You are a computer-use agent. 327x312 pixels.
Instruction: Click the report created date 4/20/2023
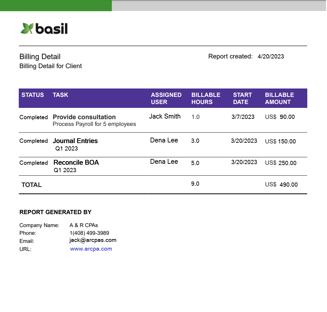(x=271, y=57)
